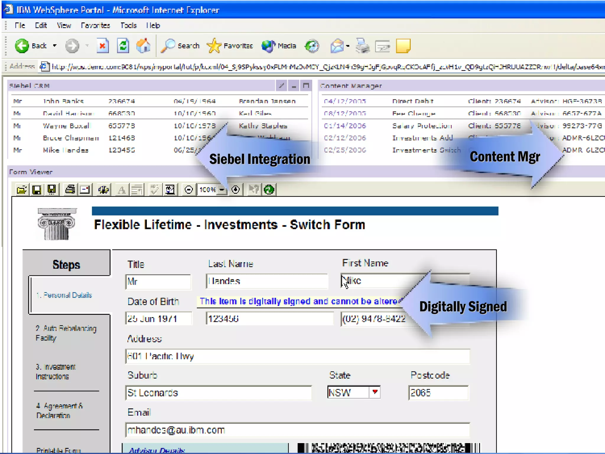The width and height of the screenshot is (605, 454).
Task: Open Salary Protection document in Content Manager
Action: 463,126
